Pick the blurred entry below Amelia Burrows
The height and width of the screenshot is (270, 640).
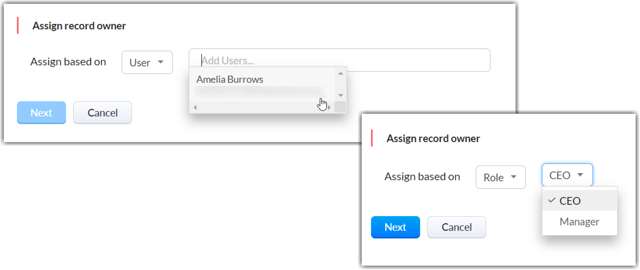pos(260,92)
